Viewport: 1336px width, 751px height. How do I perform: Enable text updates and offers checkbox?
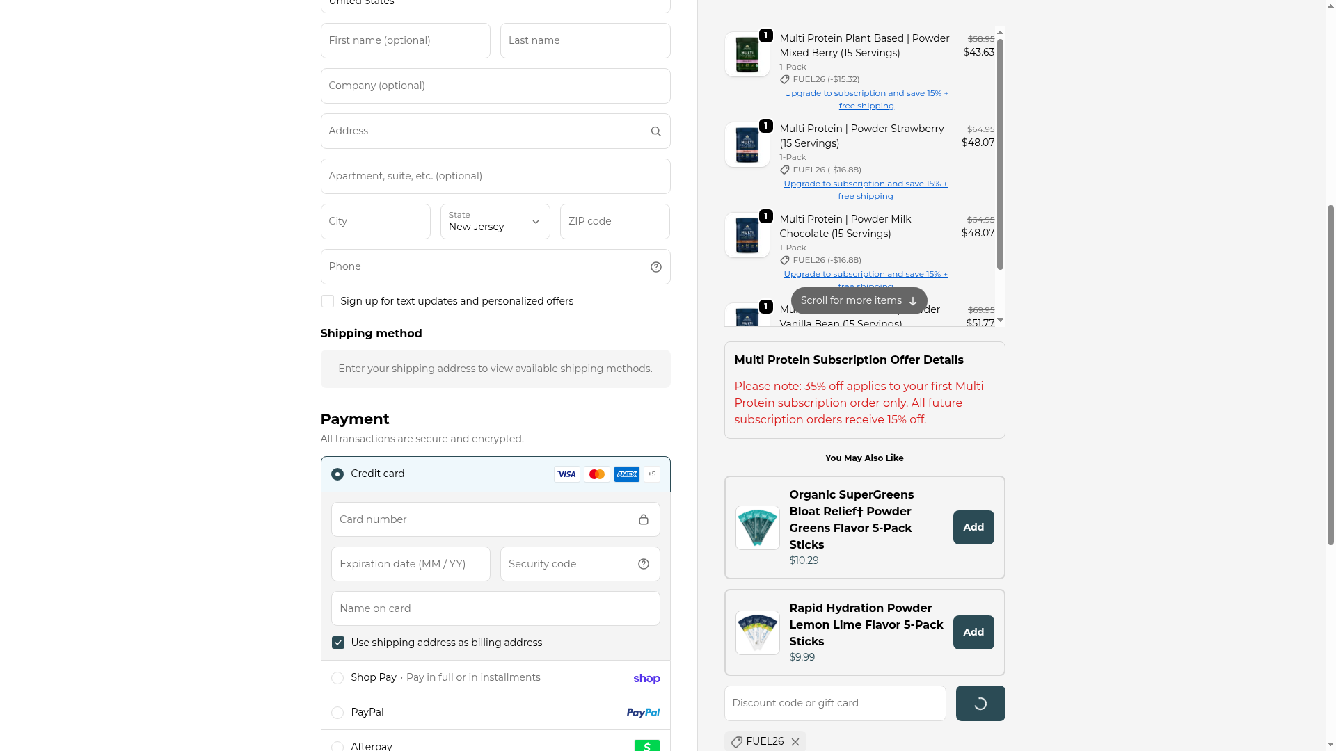(328, 301)
